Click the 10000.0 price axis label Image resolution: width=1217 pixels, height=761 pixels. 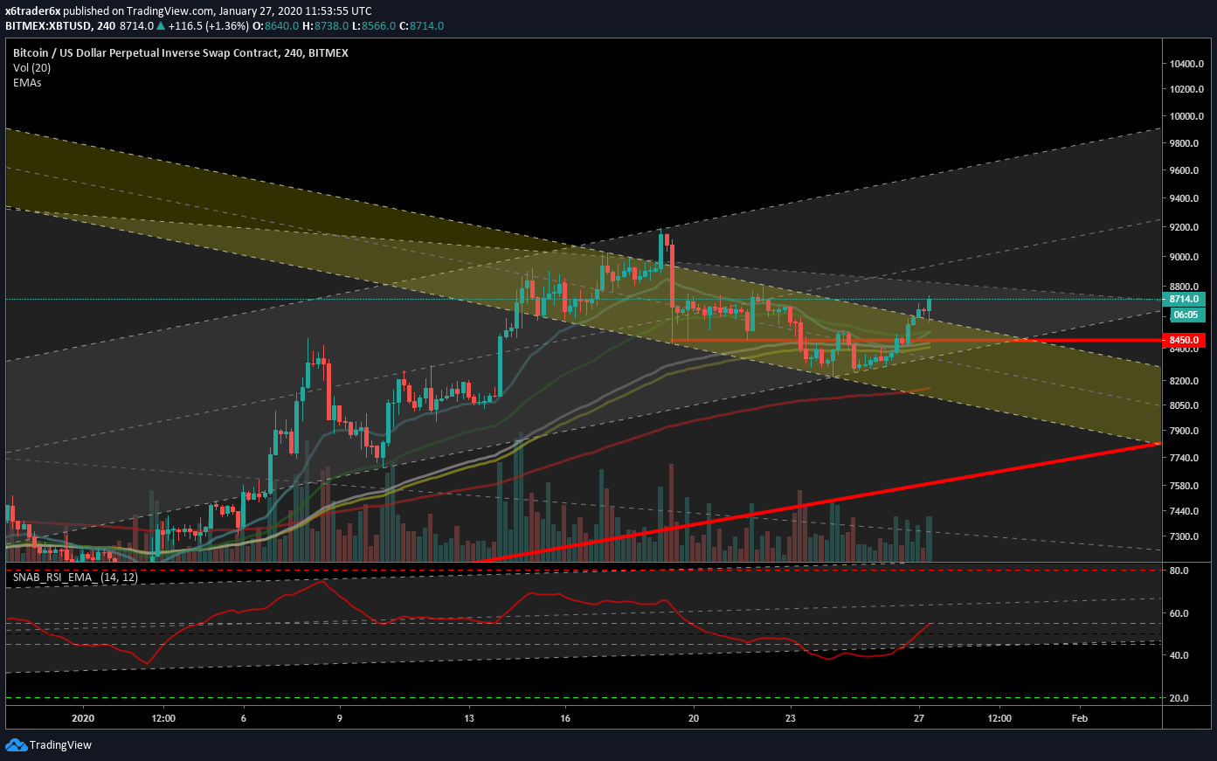point(1188,116)
